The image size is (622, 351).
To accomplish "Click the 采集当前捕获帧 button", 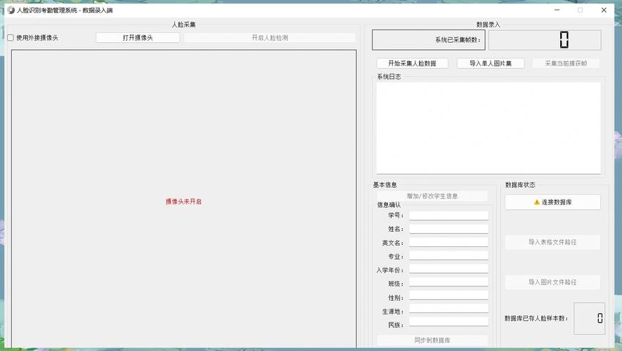I will [x=566, y=63].
